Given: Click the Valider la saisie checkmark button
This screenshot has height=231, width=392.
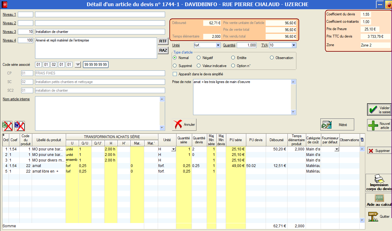Looking at the screenshot, I should pos(379,110).
